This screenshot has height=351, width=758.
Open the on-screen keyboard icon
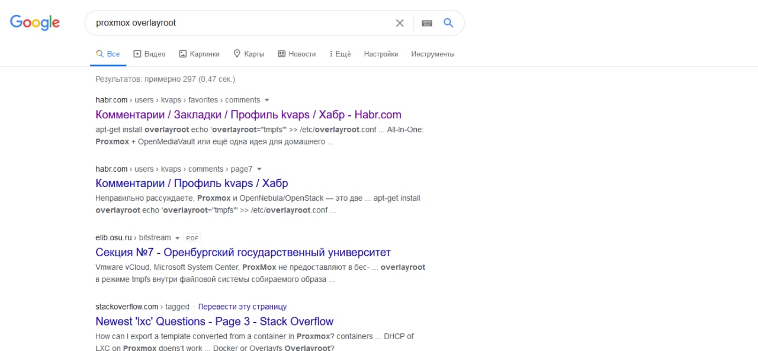pyautogui.click(x=427, y=23)
